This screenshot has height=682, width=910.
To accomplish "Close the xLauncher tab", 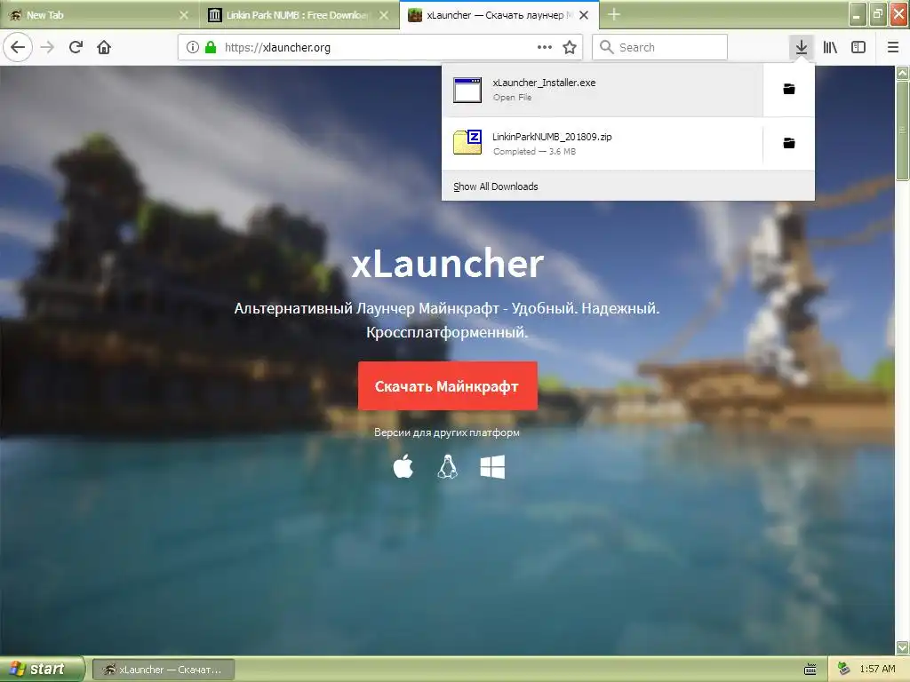I will 584,15.
